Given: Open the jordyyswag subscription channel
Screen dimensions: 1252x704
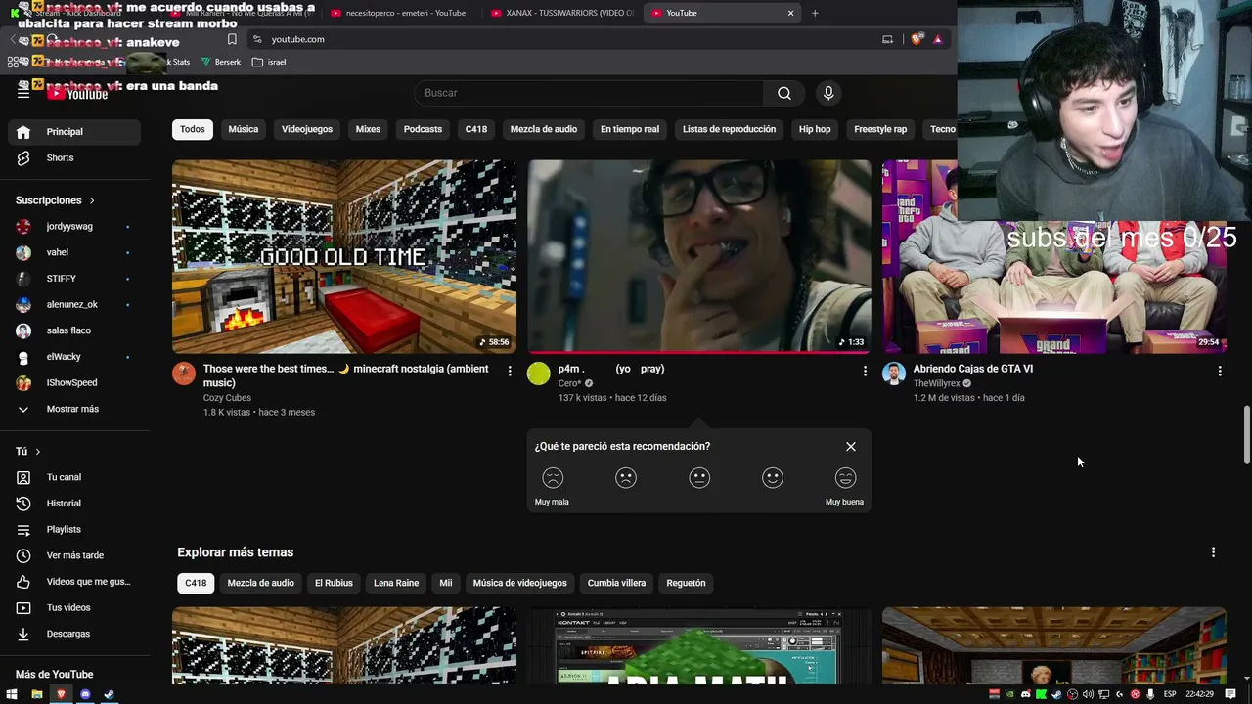Looking at the screenshot, I should click(x=74, y=226).
